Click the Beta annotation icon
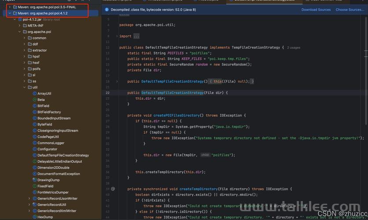This screenshot has height=220, width=368. coord(34,100)
